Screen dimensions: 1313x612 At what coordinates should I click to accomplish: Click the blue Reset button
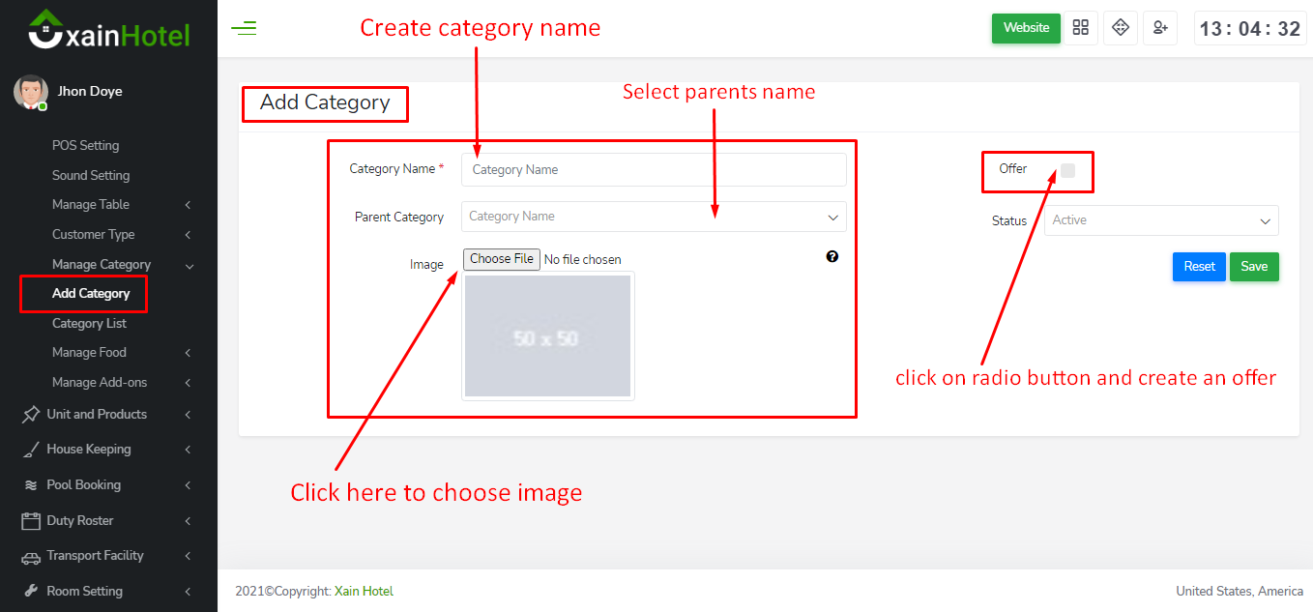[1199, 267]
